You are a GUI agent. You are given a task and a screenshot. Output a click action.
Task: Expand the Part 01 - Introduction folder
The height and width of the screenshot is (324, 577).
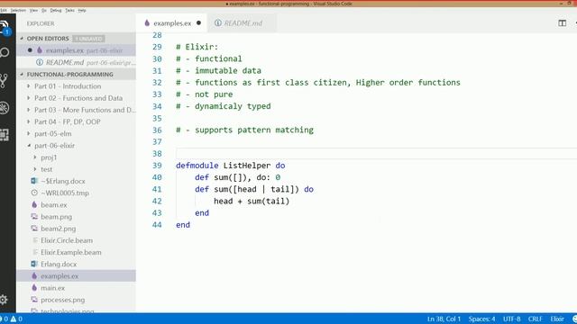(x=29, y=86)
